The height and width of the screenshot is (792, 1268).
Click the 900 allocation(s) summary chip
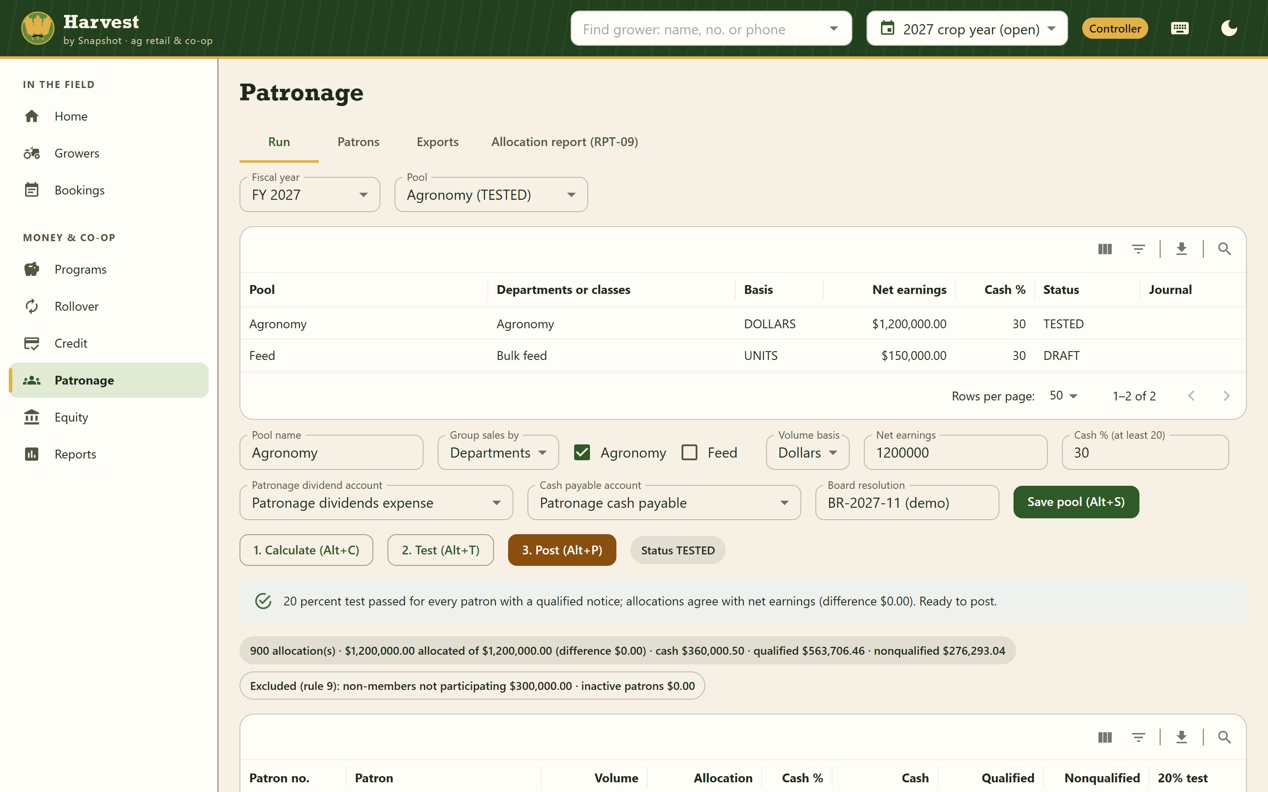[x=627, y=651]
